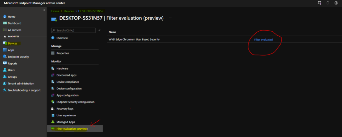Click the Properties bars icon
This screenshot has height=137, width=342.
(53, 53)
